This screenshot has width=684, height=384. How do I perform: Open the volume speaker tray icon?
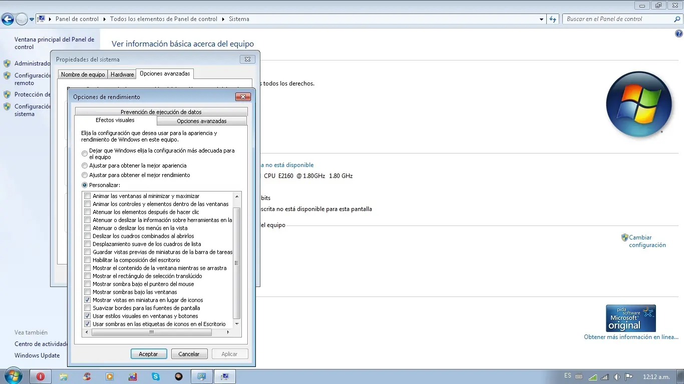coord(617,376)
